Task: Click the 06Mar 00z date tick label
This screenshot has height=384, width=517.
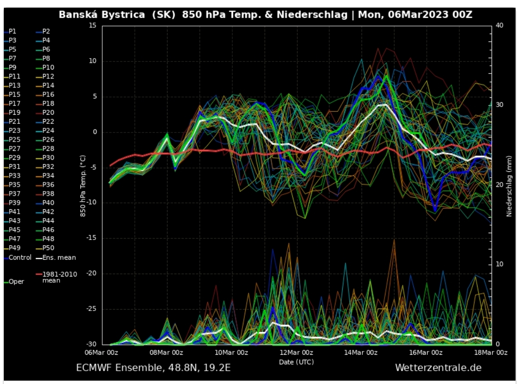Action: [101, 352]
